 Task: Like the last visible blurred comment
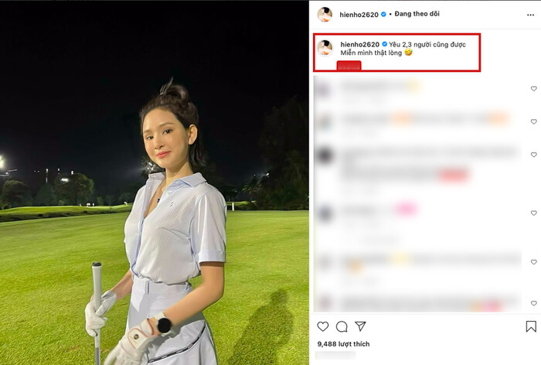tap(534, 303)
